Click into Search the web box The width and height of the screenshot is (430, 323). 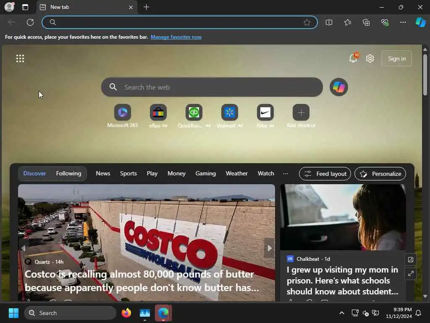[212, 87]
